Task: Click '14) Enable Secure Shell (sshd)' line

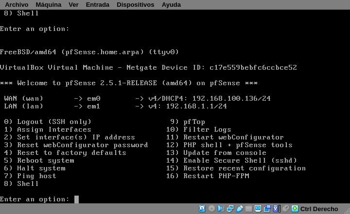Action: (231, 161)
